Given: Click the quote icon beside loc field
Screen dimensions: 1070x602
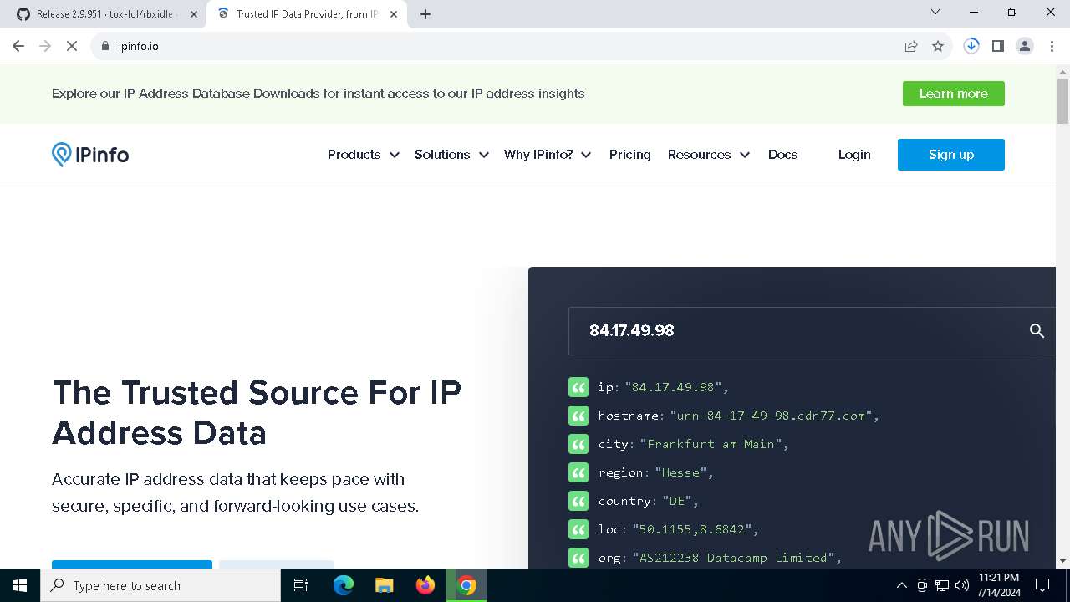Looking at the screenshot, I should [x=578, y=529].
